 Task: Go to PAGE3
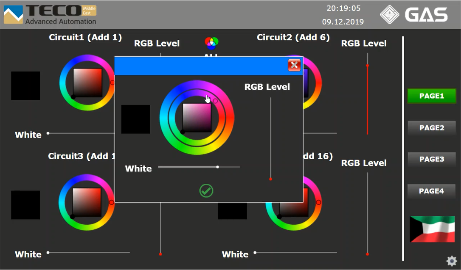(x=431, y=159)
